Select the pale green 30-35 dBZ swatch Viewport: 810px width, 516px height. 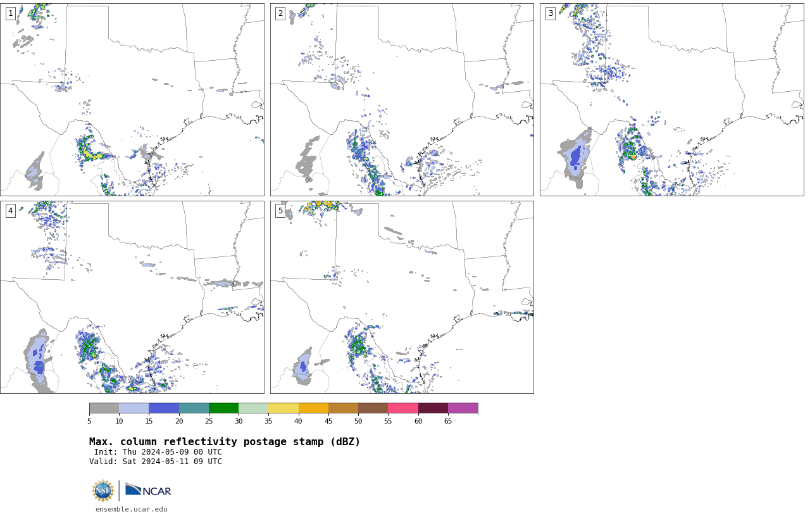point(253,408)
